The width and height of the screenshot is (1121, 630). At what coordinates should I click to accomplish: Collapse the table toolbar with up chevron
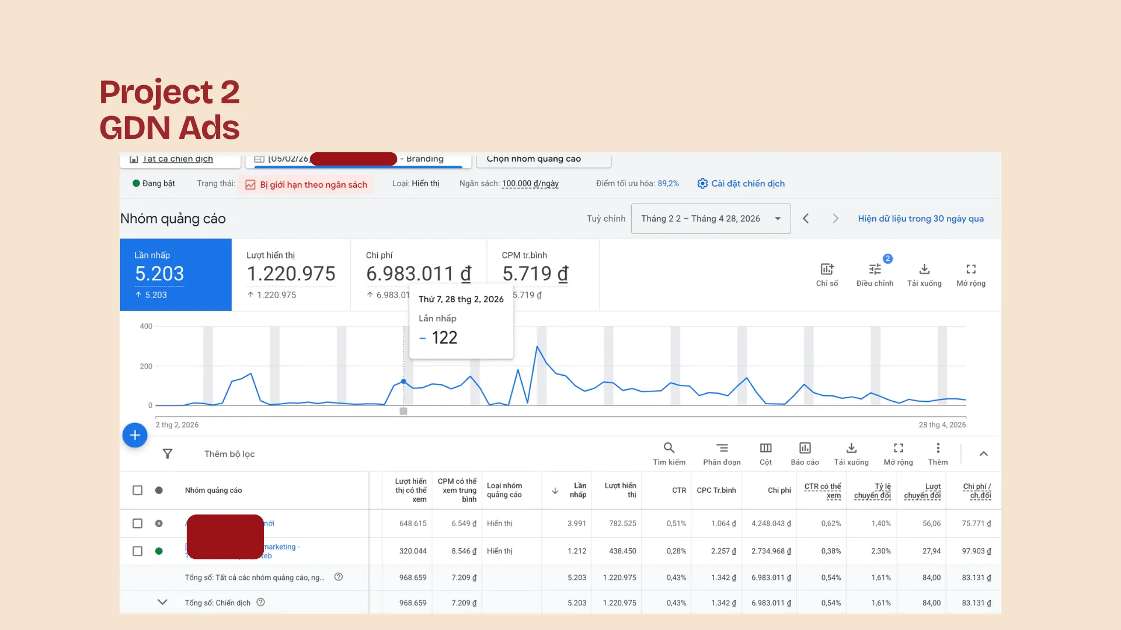pos(983,454)
